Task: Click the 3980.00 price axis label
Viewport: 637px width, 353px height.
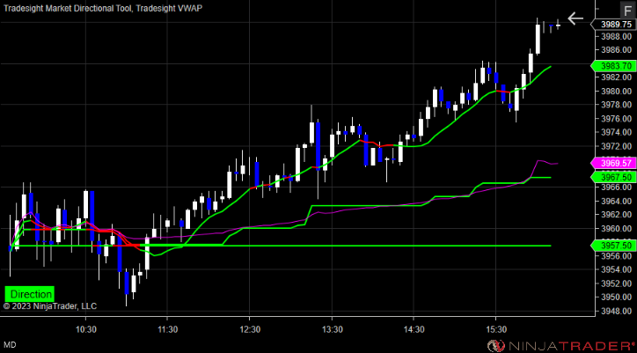Action: tap(616, 91)
